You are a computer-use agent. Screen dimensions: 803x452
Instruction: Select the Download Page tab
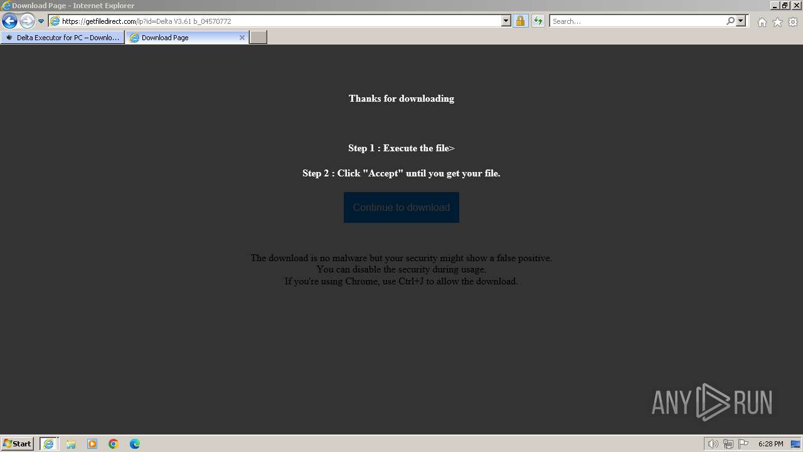pos(187,38)
